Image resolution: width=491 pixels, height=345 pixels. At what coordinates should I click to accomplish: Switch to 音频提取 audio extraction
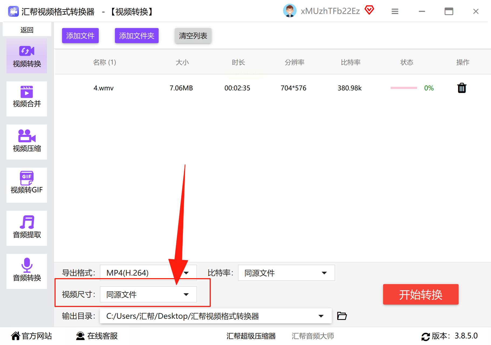coord(27,228)
